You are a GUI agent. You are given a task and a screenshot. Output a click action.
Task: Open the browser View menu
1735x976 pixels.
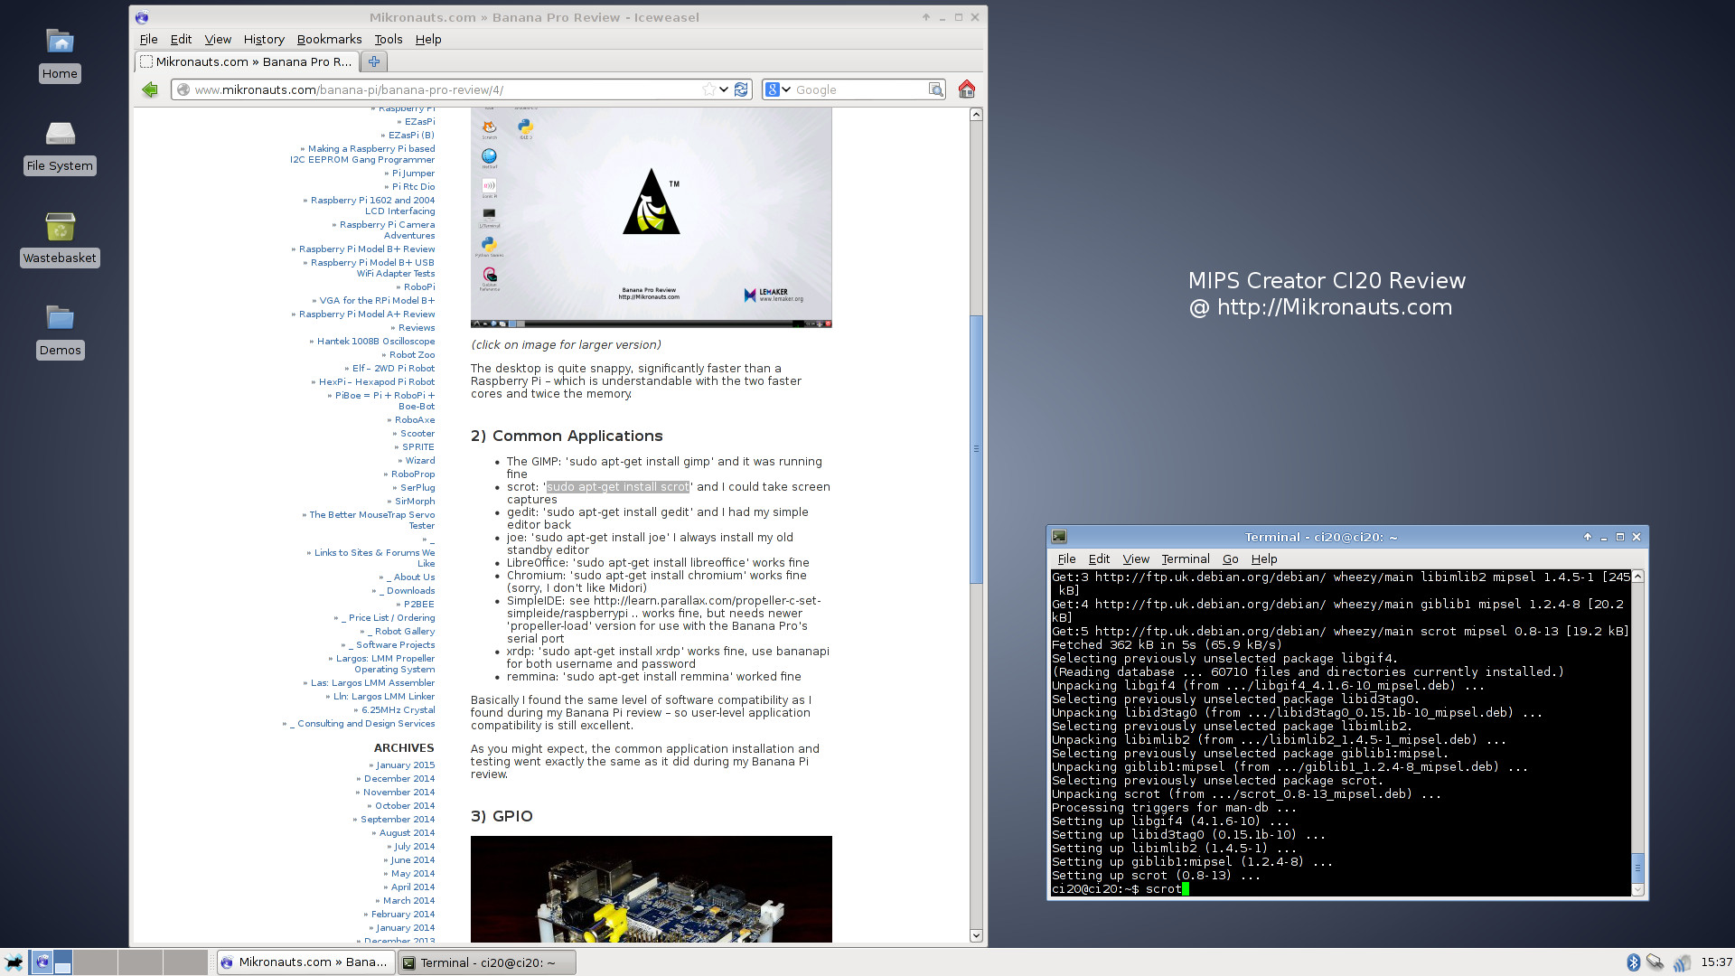[x=218, y=39]
